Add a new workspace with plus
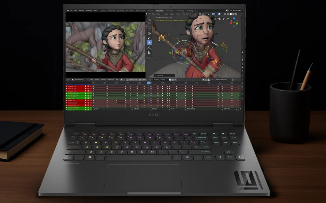 click(x=196, y=11)
